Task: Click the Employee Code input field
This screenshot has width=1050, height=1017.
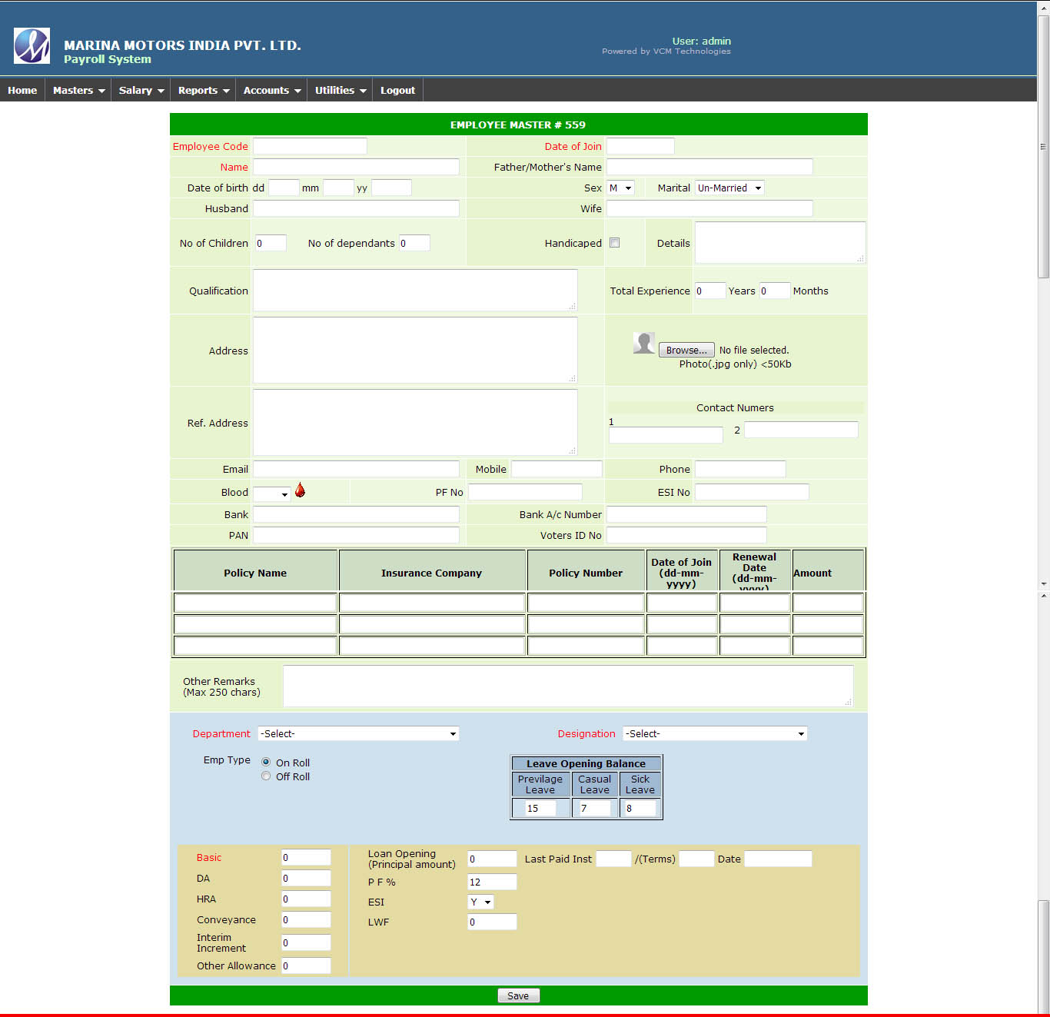Action: 310,146
